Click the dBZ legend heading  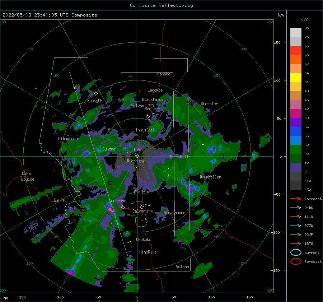click(x=304, y=19)
